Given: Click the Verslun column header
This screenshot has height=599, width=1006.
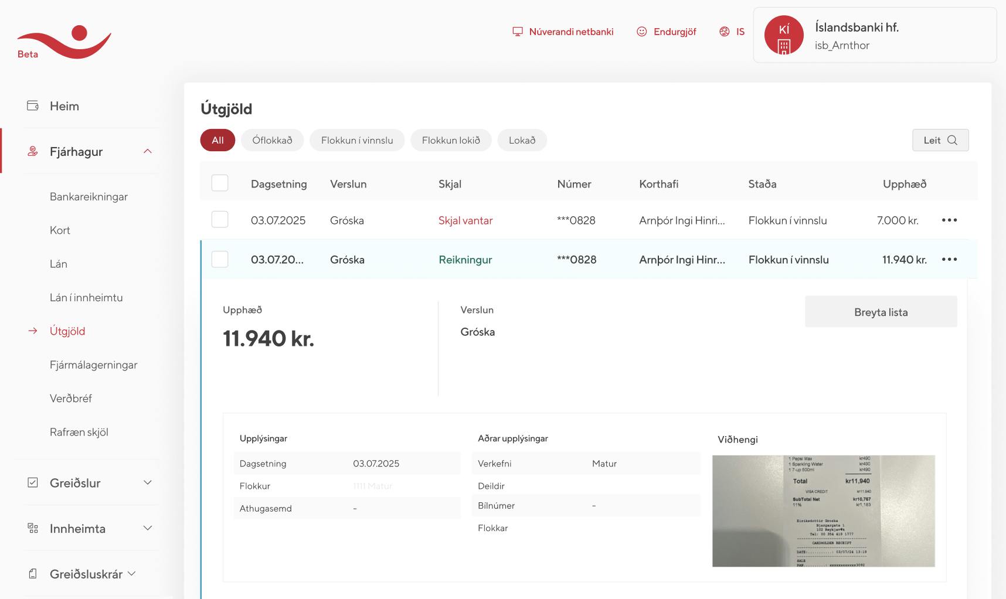Looking at the screenshot, I should click(348, 184).
